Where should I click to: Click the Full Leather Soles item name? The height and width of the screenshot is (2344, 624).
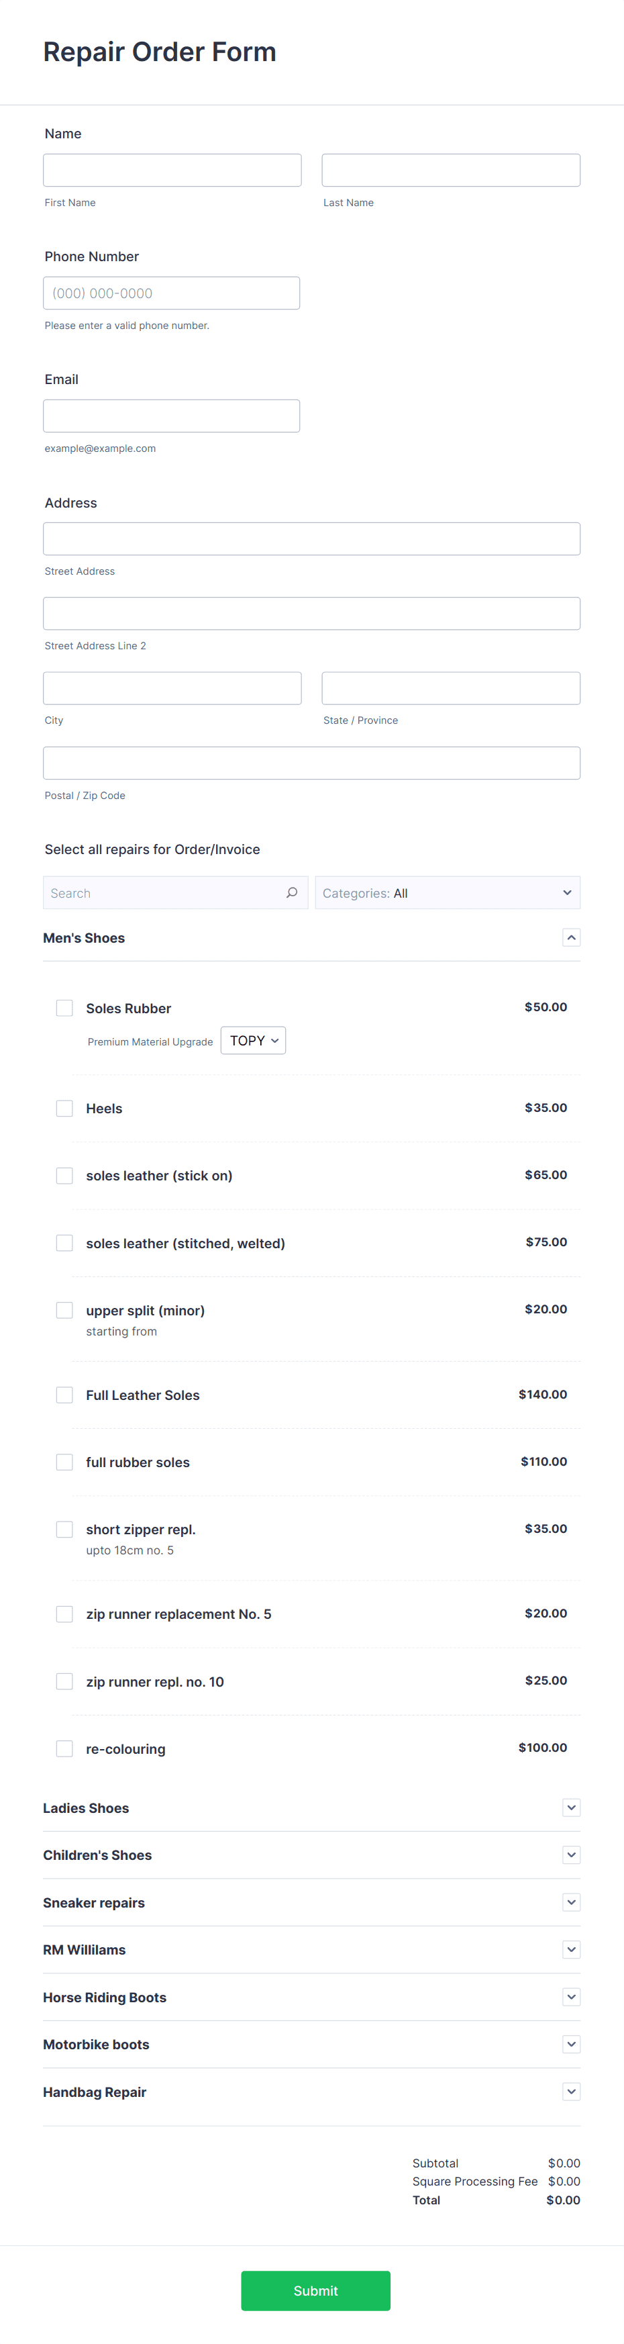click(x=143, y=1394)
